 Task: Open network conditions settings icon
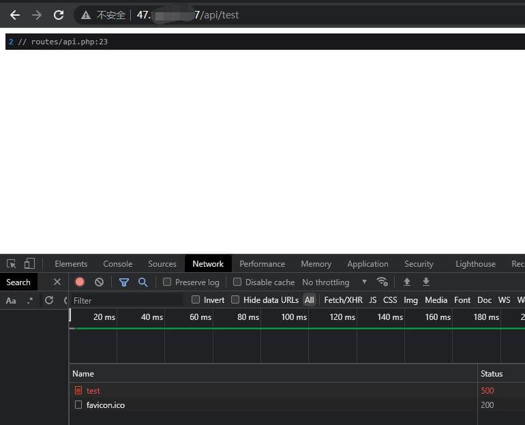[x=382, y=282]
